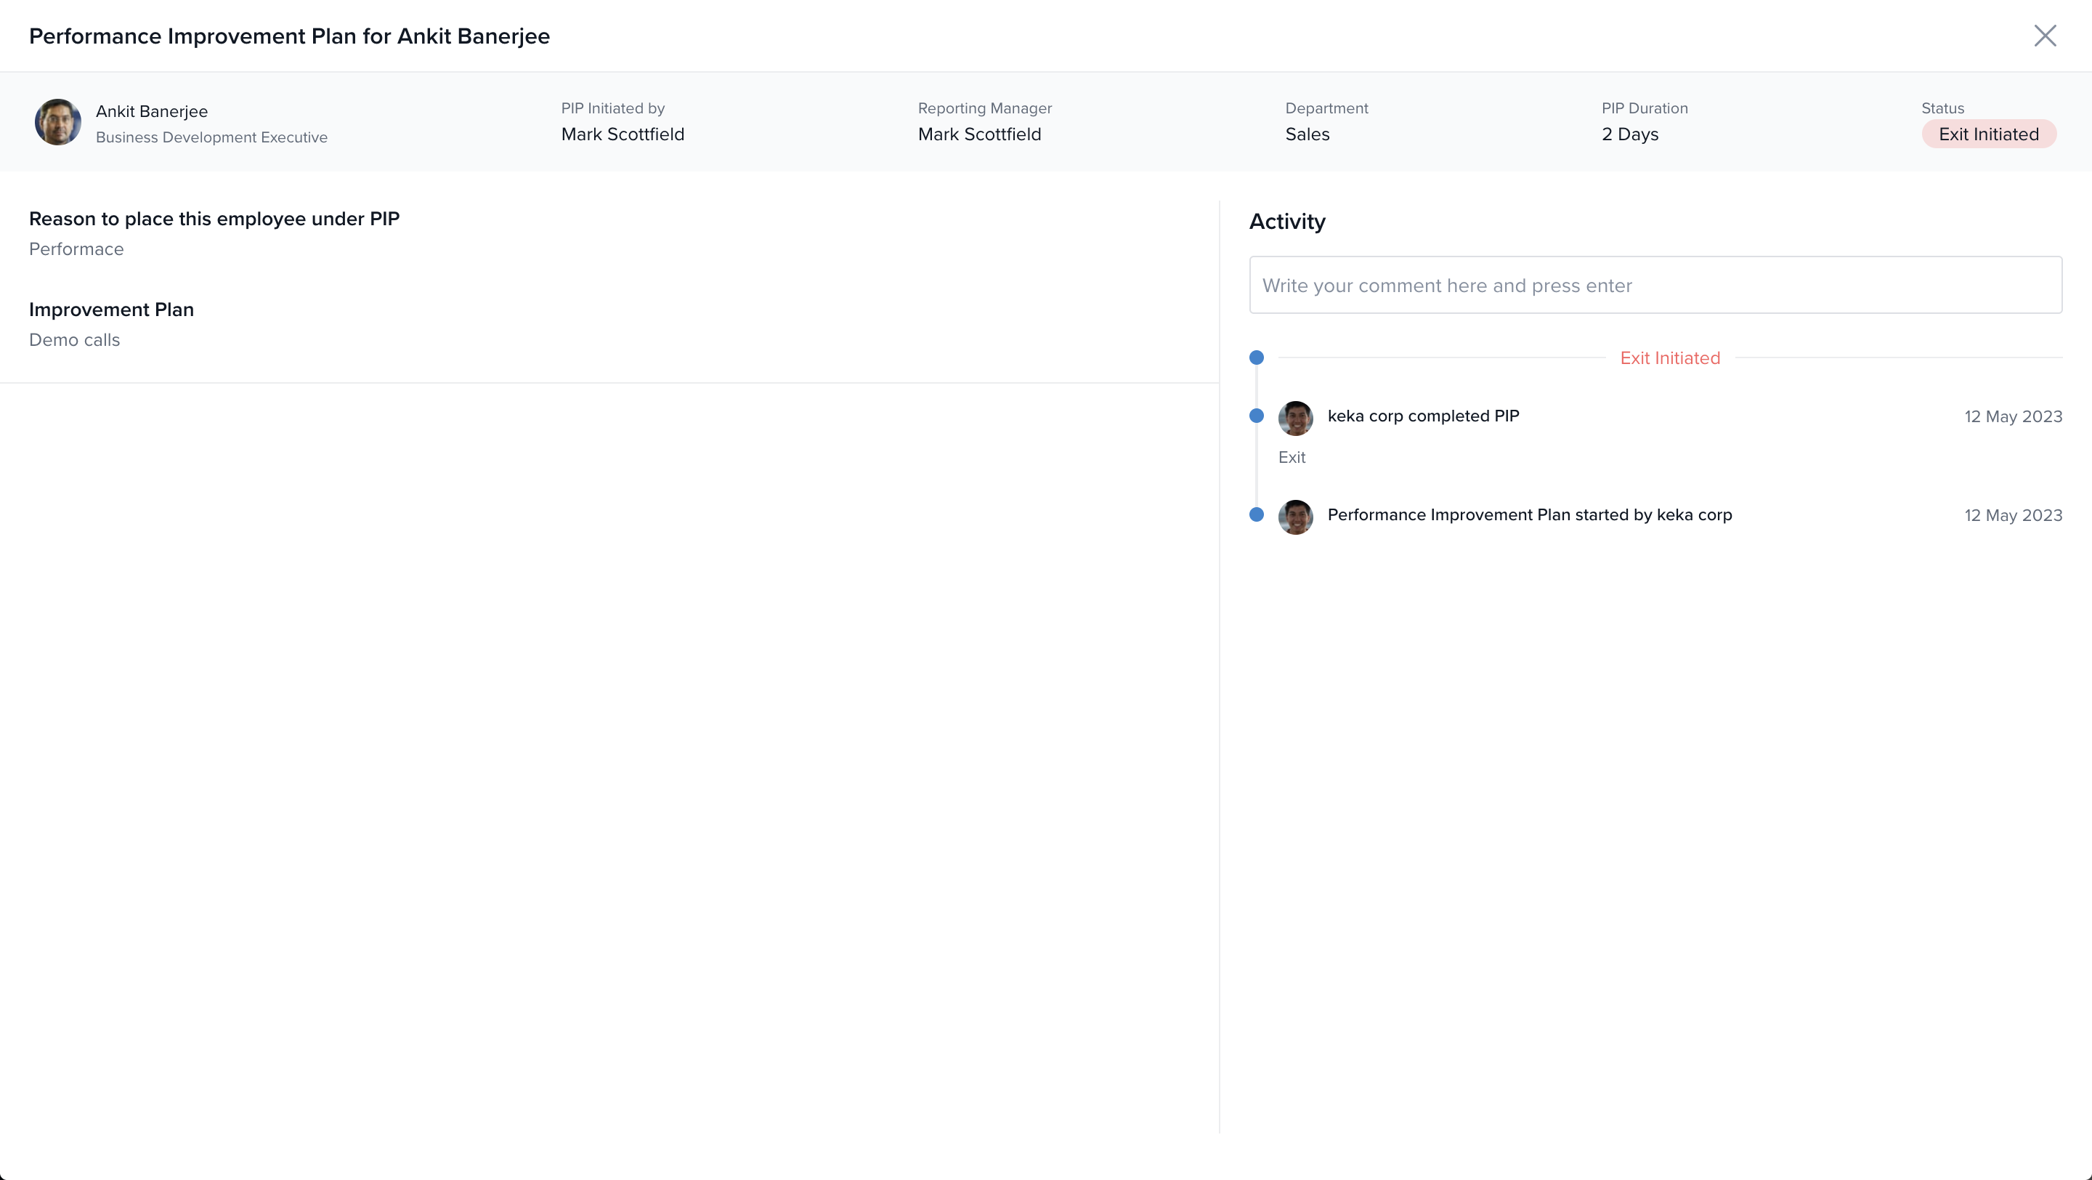Image resolution: width=2092 pixels, height=1180 pixels.
Task: Click avatar beside keka corp completed PIP
Action: coord(1295,419)
